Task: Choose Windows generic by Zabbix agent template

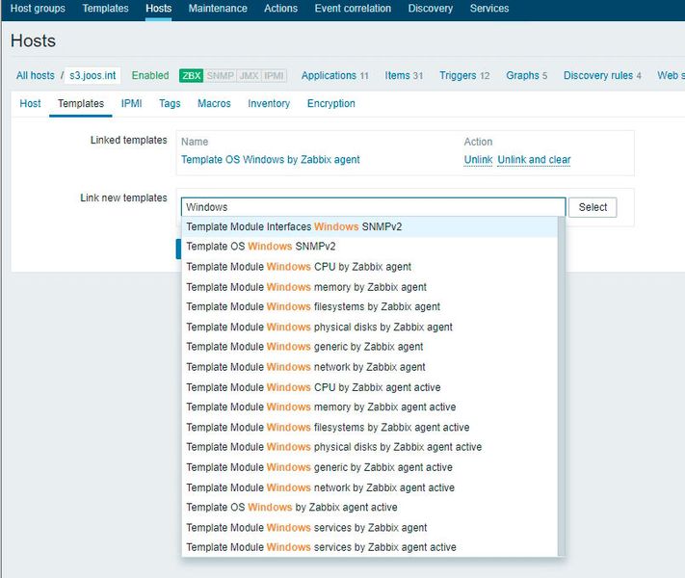Action: pos(370,347)
